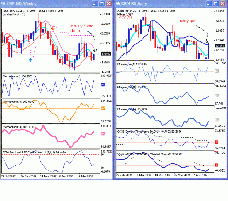Viewport: 228px width, 201px height.
Task: Click the 2.0405 price on daily scale
Action: pyautogui.click(x=220, y=11)
